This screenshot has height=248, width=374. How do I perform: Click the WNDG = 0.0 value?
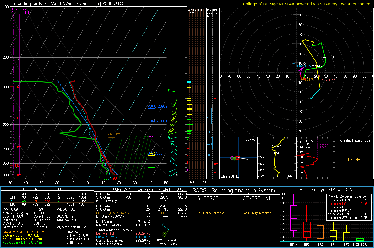point(66,209)
